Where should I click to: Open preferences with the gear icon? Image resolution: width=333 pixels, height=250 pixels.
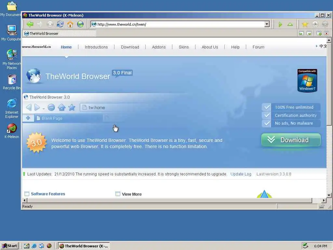[x=325, y=24]
